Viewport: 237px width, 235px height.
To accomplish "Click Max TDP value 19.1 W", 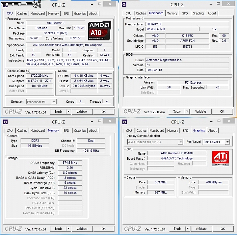I will (79, 28).
